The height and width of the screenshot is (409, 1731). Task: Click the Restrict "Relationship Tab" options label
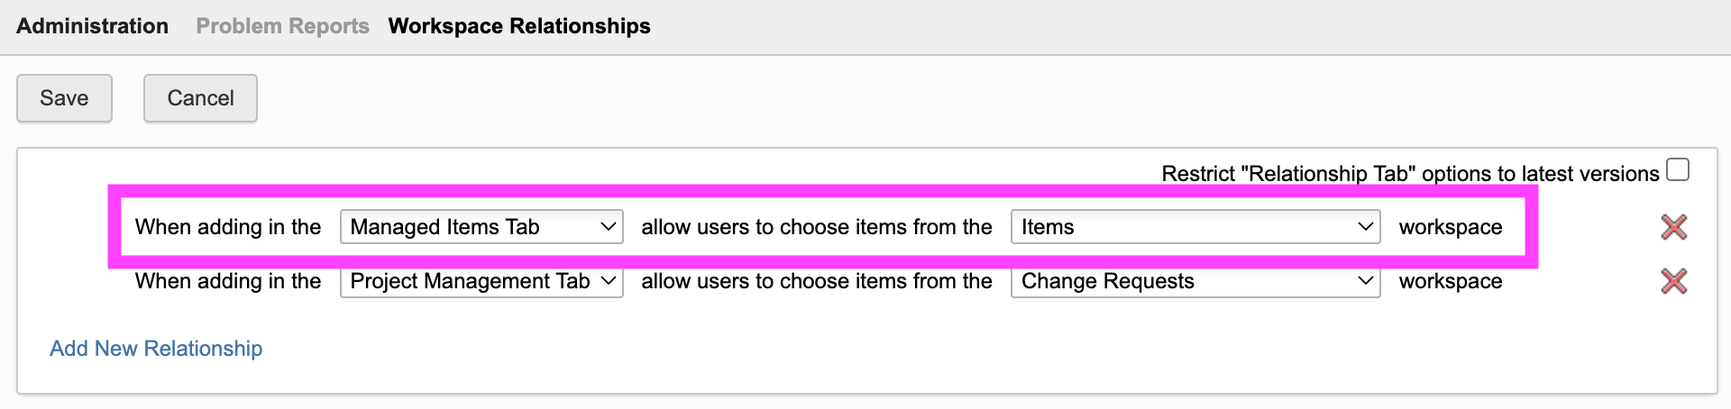1410,173
